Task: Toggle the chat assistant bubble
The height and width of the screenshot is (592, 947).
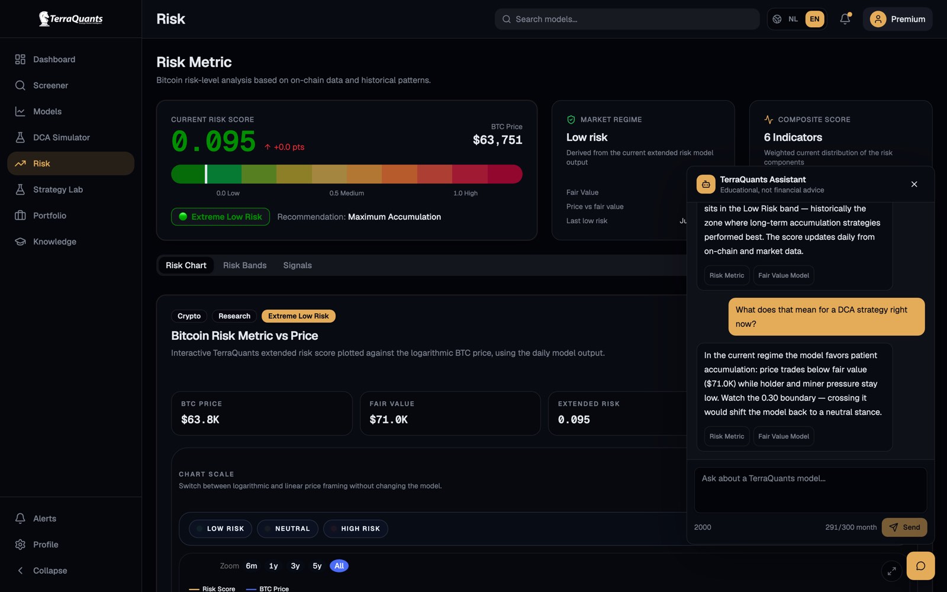Action: (x=920, y=566)
